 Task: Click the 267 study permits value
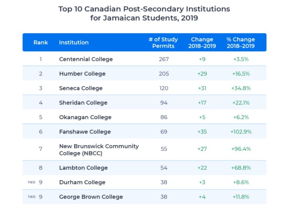click(x=164, y=59)
